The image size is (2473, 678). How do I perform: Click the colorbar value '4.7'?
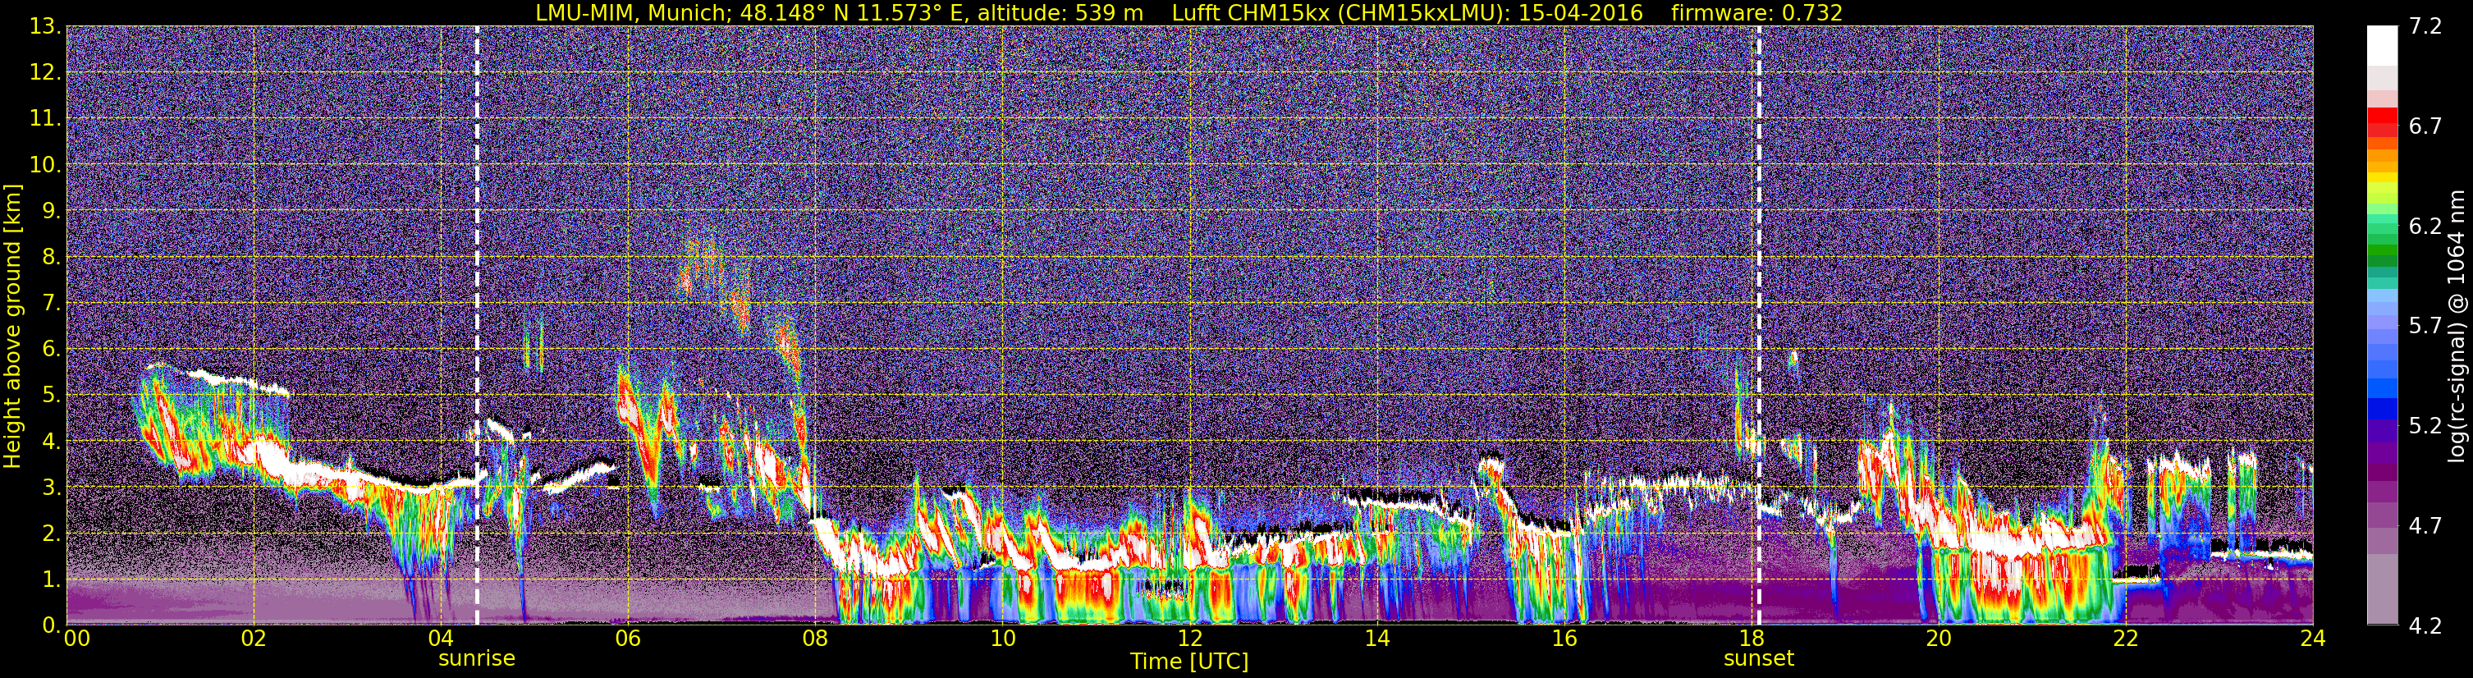pos(2425,525)
